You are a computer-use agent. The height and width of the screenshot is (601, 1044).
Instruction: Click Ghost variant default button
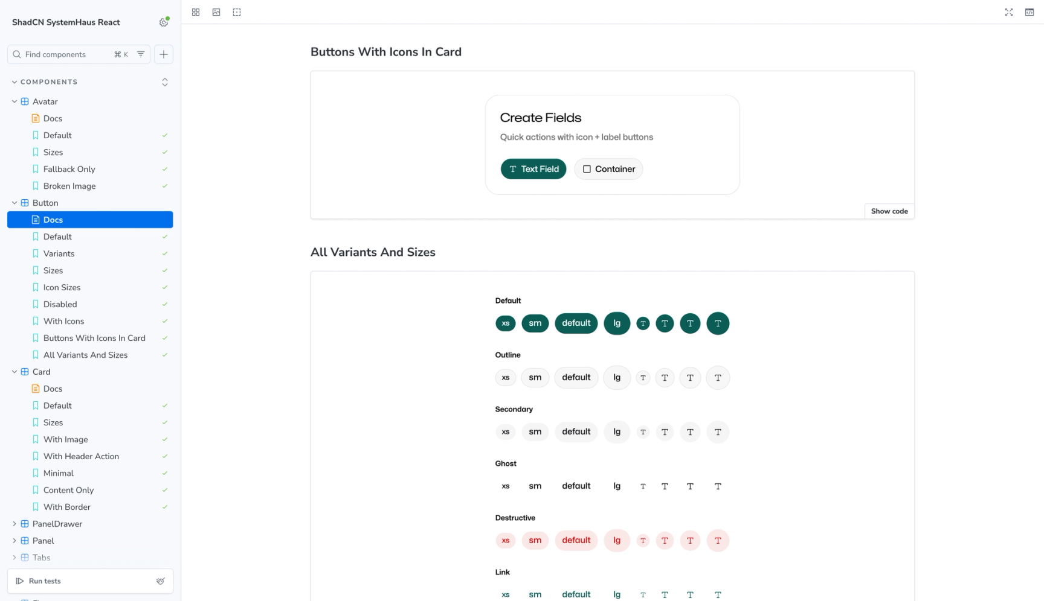coord(576,486)
